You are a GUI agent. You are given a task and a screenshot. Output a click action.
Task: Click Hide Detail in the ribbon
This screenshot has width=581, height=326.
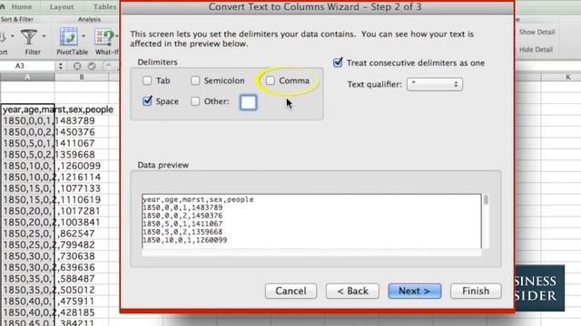(x=536, y=49)
